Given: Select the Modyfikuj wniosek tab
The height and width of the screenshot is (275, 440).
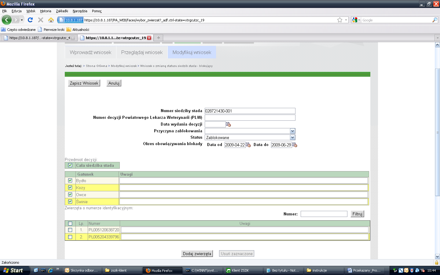Looking at the screenshot, I should (x=192, y=52).
